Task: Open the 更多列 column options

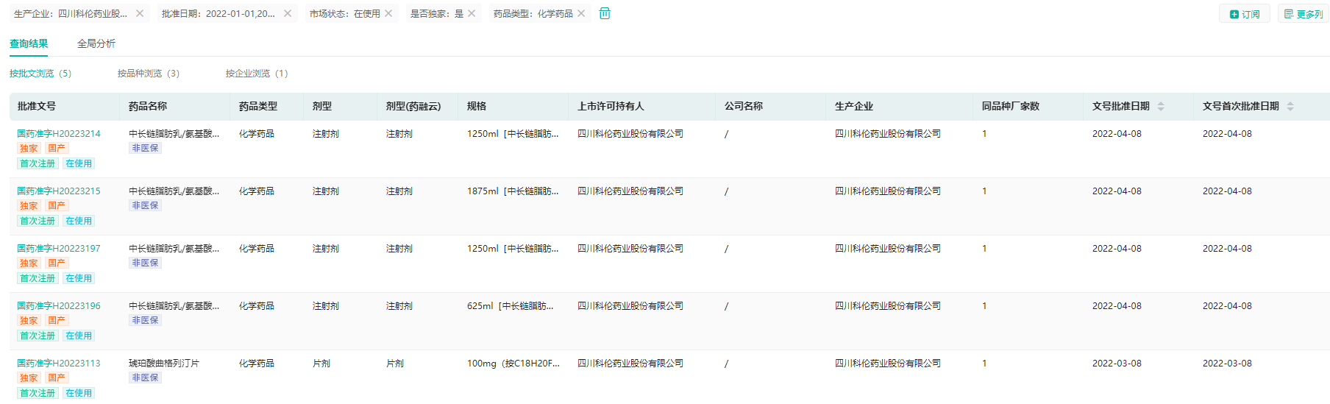Action: click(x=1304, y=14)
